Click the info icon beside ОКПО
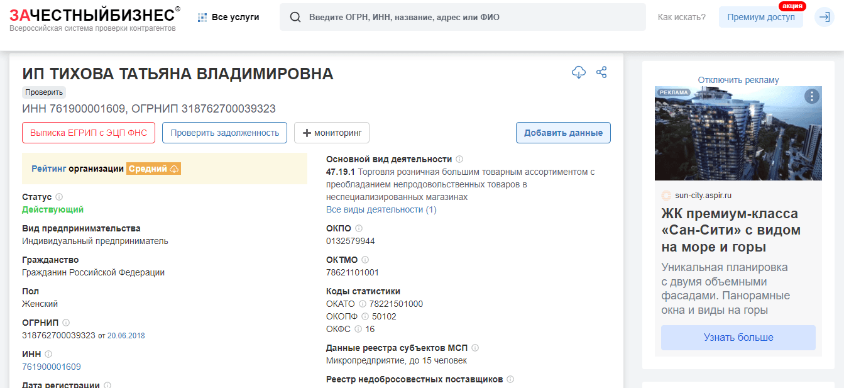Viewport: 844px width, 388px height. tap(359, 228)
